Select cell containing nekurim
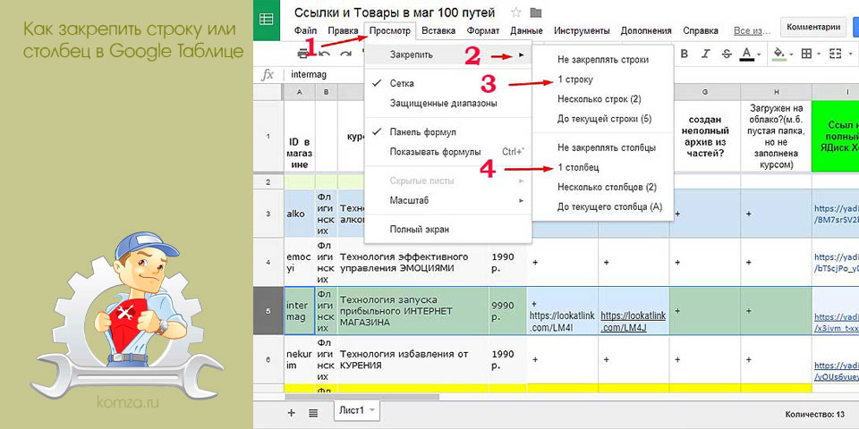This screenshot has width=859, height=429. (300, 359)
